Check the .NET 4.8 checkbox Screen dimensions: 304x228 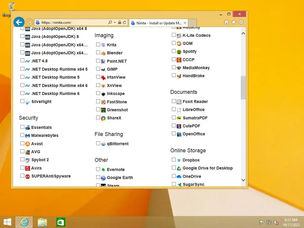tap(22, 61)
